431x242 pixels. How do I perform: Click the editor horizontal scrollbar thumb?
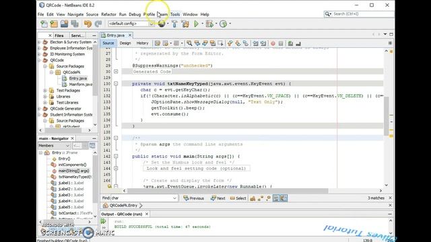(x=228, y=191)
